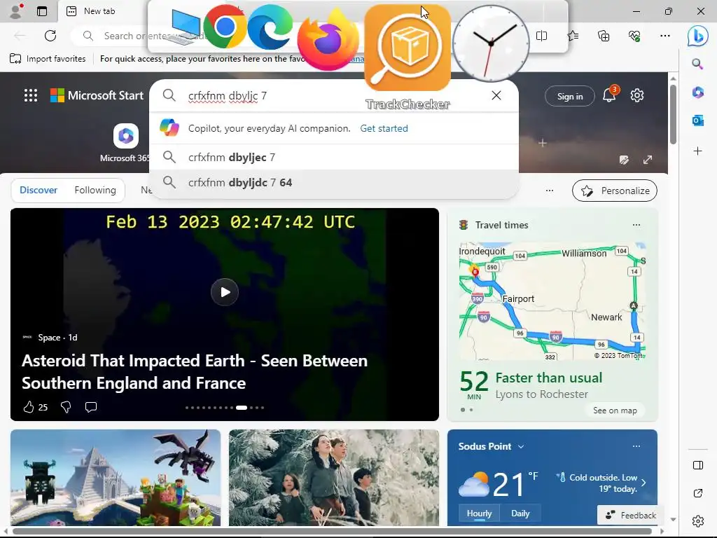Expand the Sodus Point location dropdown
The height and width of the screenshot is (538, 717).
[x=521, y=446]
